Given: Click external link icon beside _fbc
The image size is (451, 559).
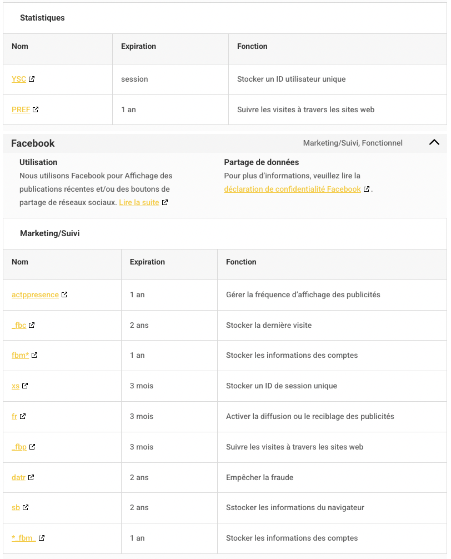Looking at the screenshot, I should [x=32, y=326].
